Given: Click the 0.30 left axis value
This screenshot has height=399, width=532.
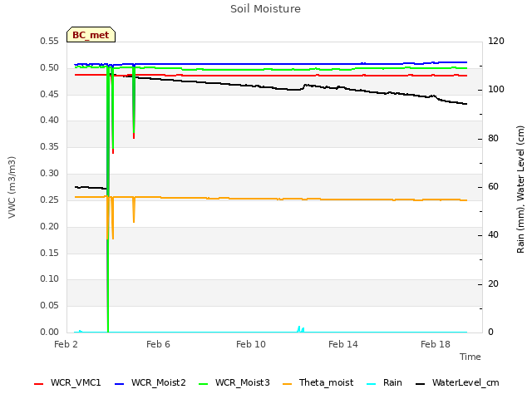Looking at the screenshot, I should [x=49, y=174].
